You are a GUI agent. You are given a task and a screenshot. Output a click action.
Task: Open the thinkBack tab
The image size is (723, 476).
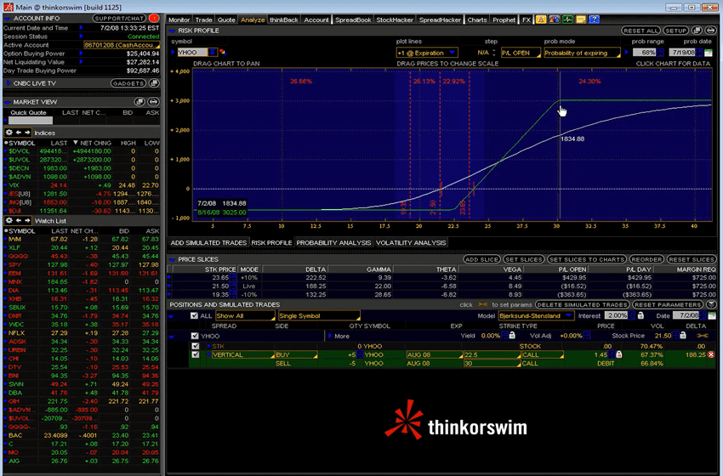283,20
